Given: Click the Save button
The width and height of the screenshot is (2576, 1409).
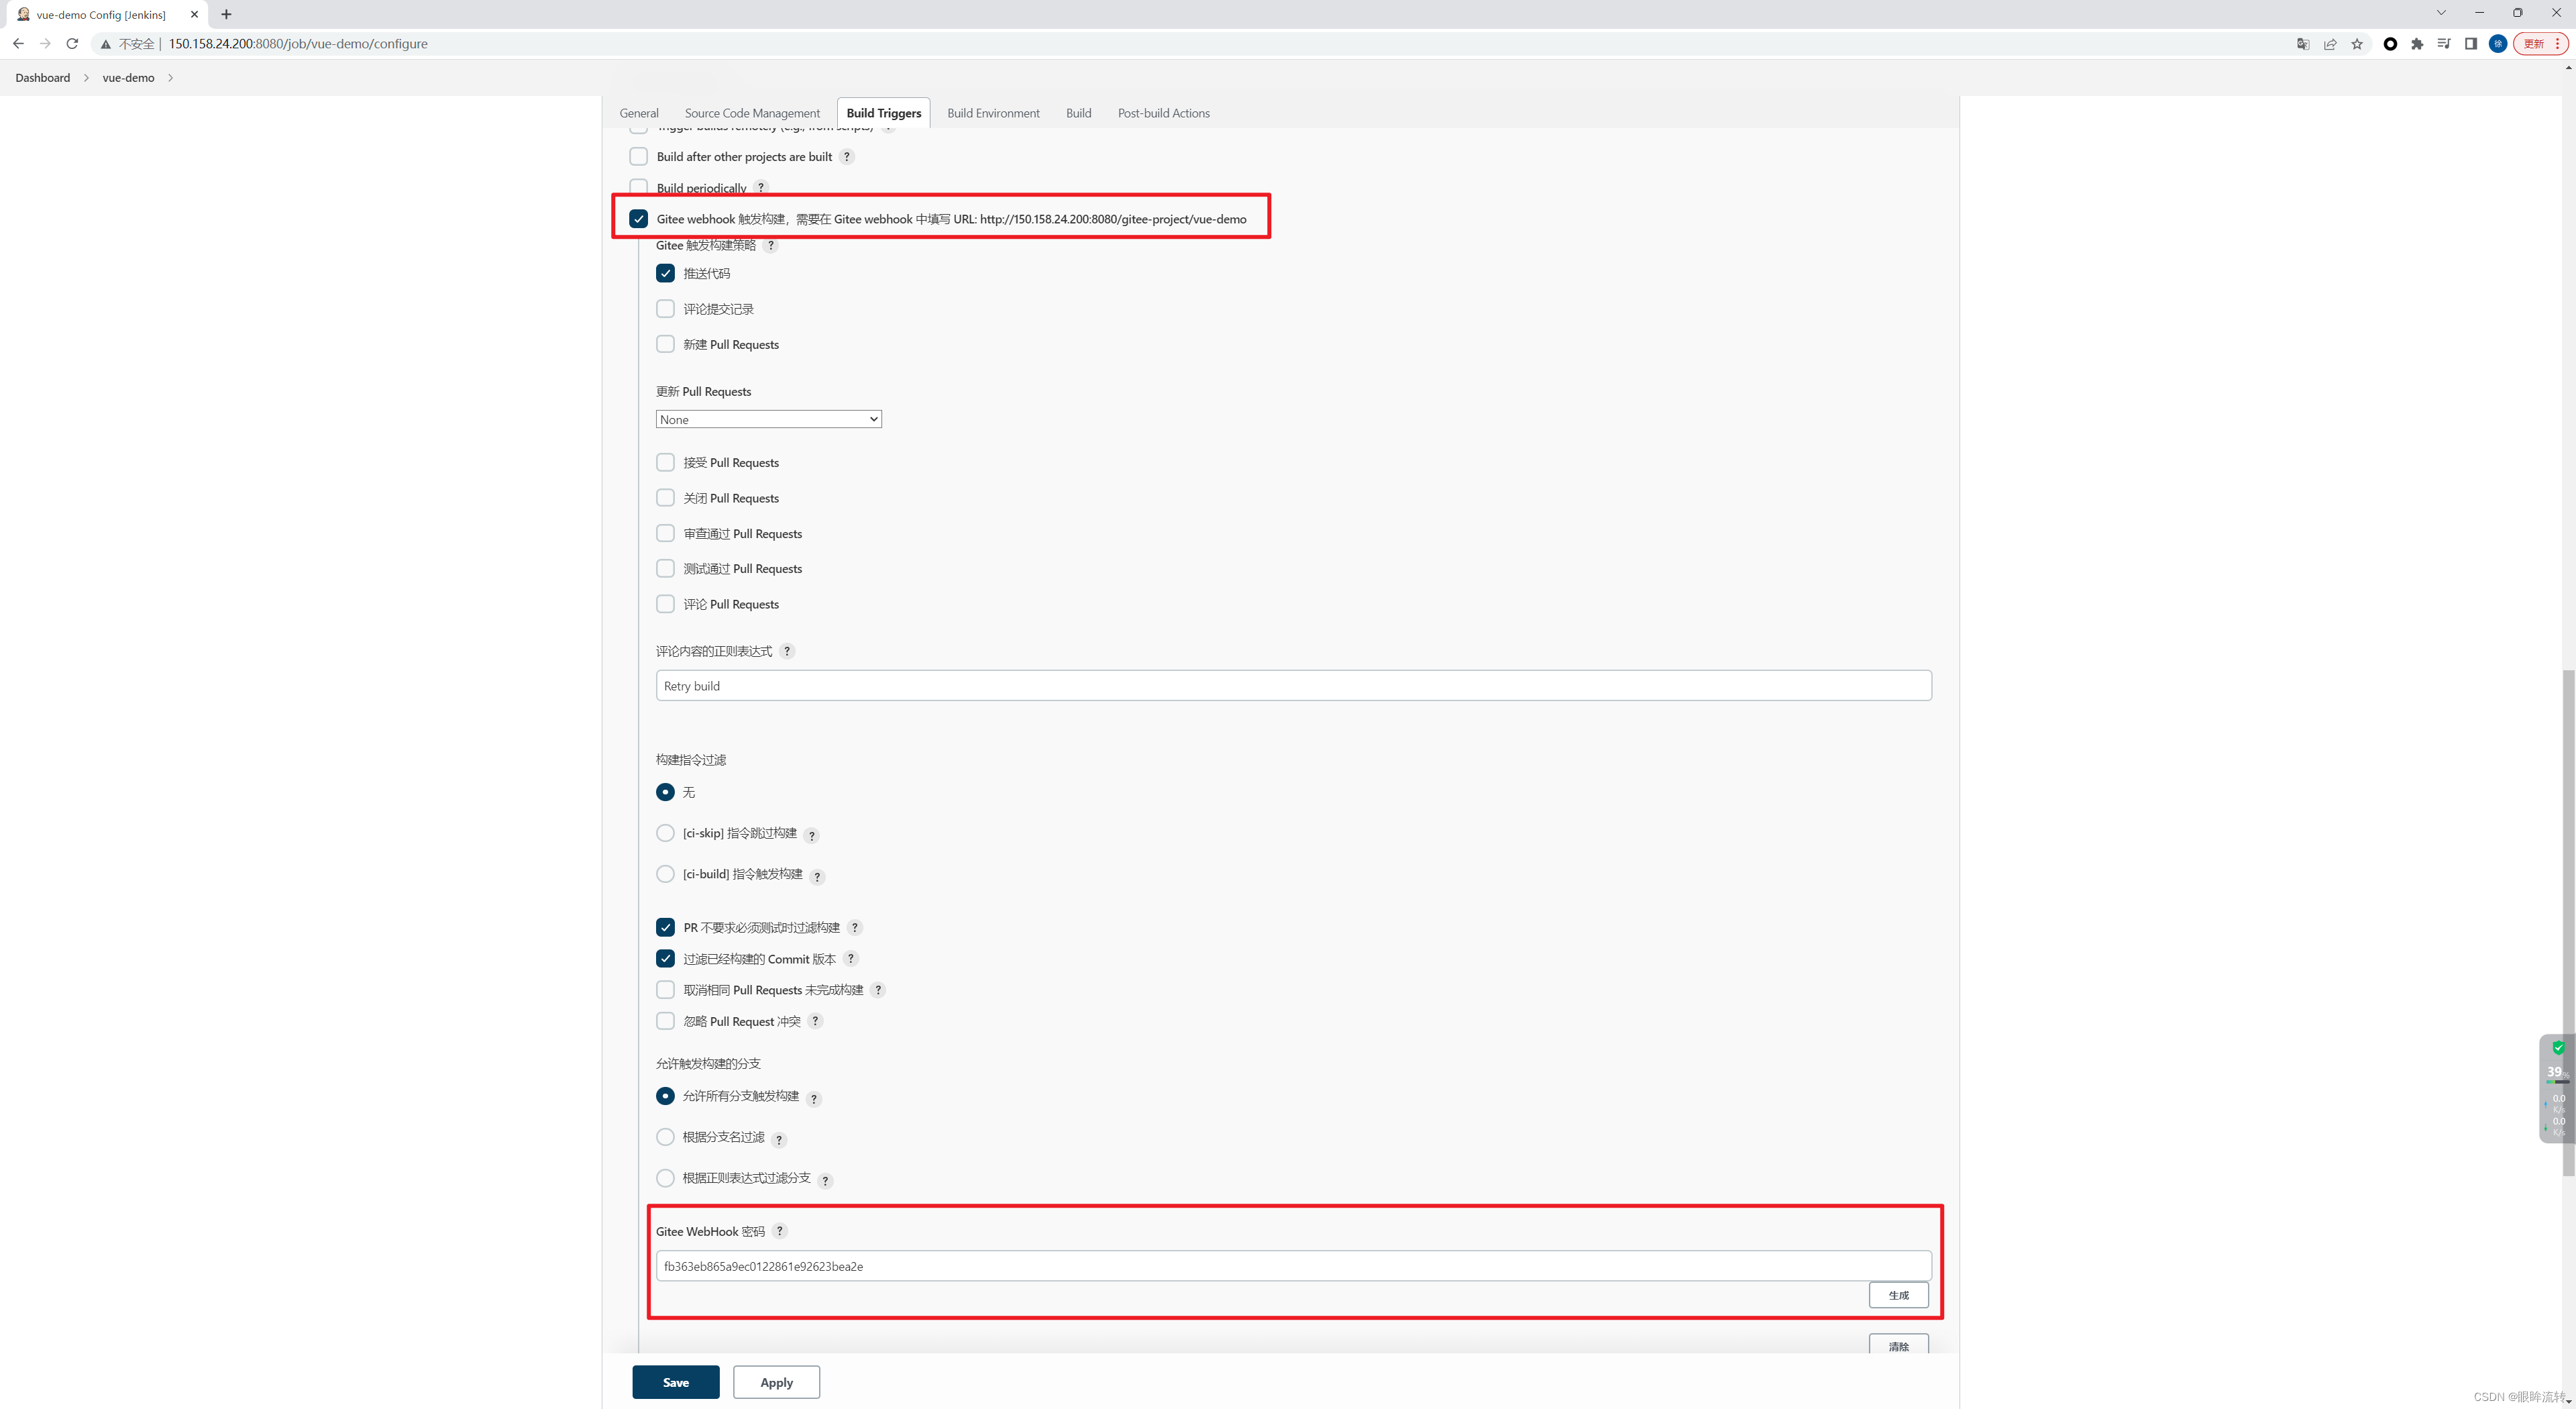Looking at the screenshot, I should [x=676, y=1382].
